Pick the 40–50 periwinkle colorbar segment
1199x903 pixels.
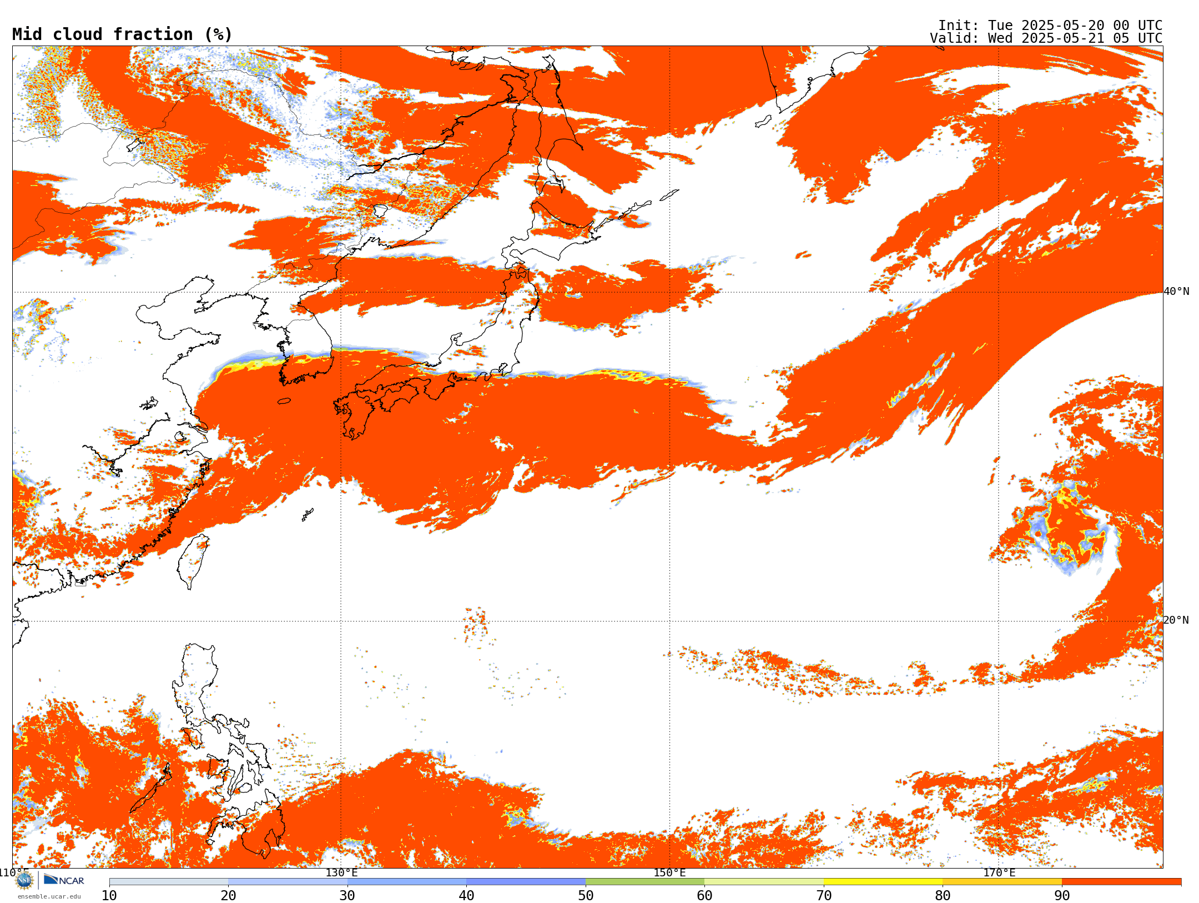point(526,882)
